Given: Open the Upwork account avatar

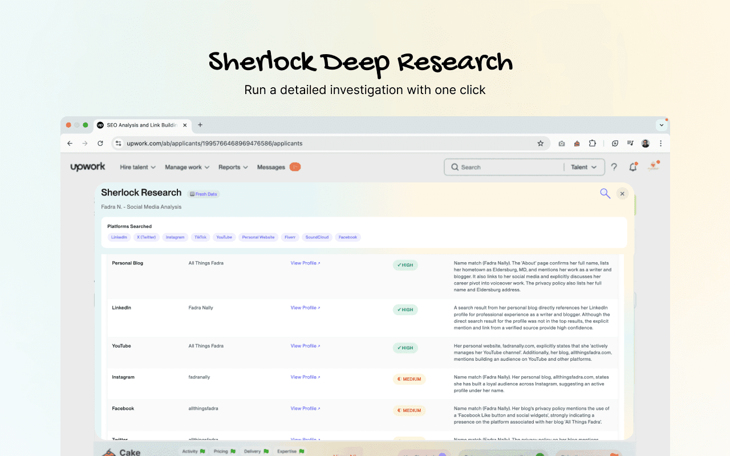Looking at the screenshot, I should click(654, 166).
